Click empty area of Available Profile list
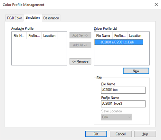The width and height of the screenshot is (161, 140). (x=39, y=52)
